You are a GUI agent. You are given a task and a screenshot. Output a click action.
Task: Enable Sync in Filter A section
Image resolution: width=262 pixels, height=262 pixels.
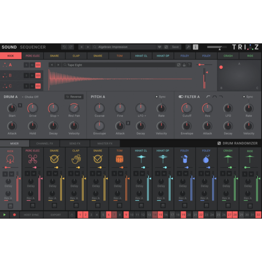coord(244,97)
